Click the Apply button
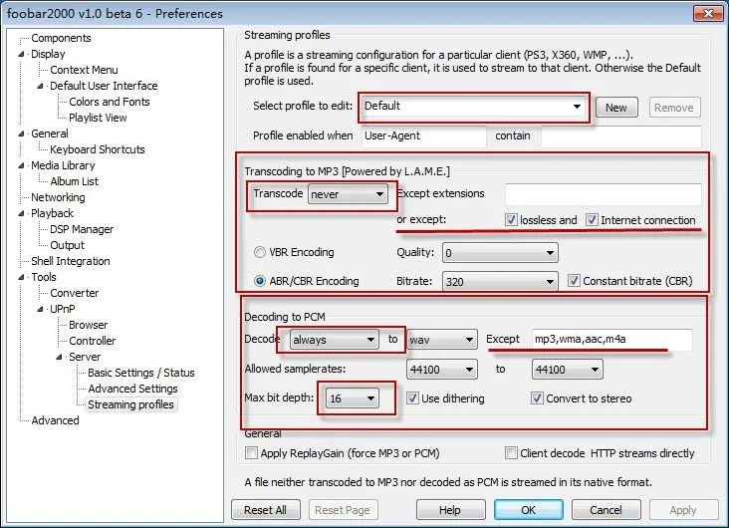Viewport: 729px width, 528px height. 683,510
